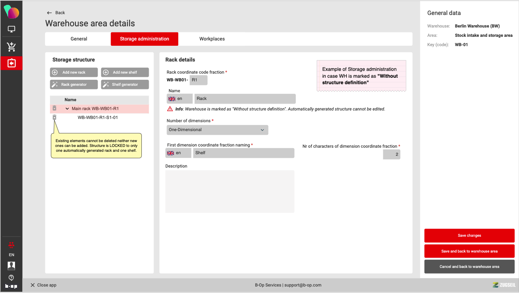Screen dimensions: 519x293
Task: Open the monitor dashboard icon in sidebar
Action: [x=11, y=29]
